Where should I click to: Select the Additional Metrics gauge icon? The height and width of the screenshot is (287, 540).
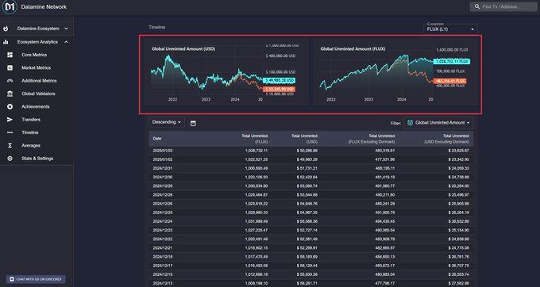pyautogui.click(x=10, y=81)
